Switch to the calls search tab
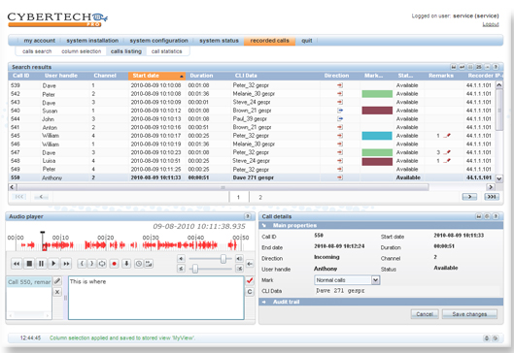 pos(37,51)
